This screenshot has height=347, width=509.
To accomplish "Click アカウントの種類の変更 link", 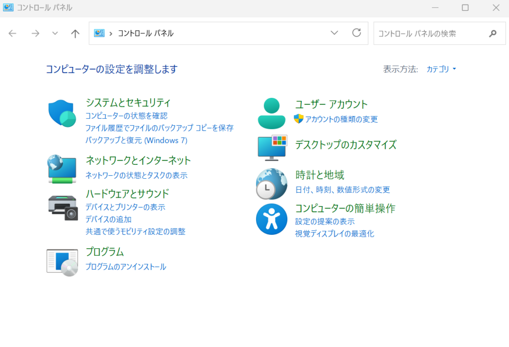I will pyautogui.click(x=341, y=119).
